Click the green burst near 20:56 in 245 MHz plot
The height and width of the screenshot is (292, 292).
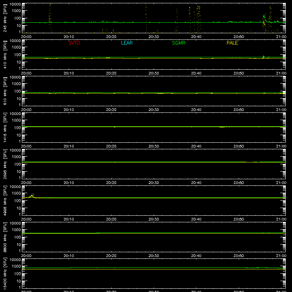264,18
